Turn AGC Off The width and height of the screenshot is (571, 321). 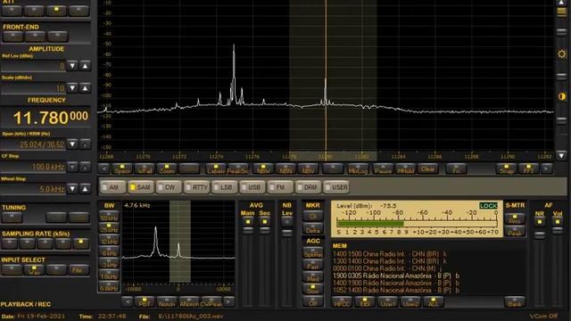(313, 302)
